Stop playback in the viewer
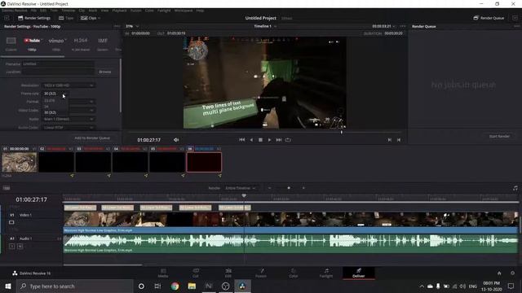Screen dimensions: 522x293 pyautogui.click(x=260, y=140)
